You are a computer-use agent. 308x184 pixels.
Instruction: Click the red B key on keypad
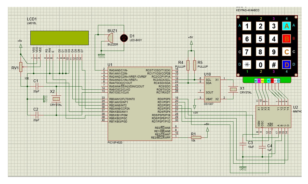click(287, 39)
